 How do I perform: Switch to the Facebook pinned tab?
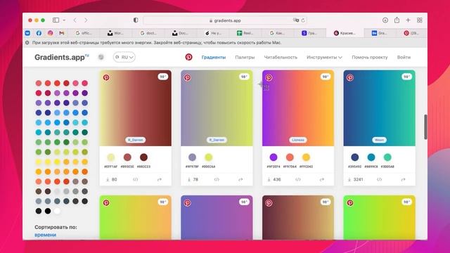point(39,33)
